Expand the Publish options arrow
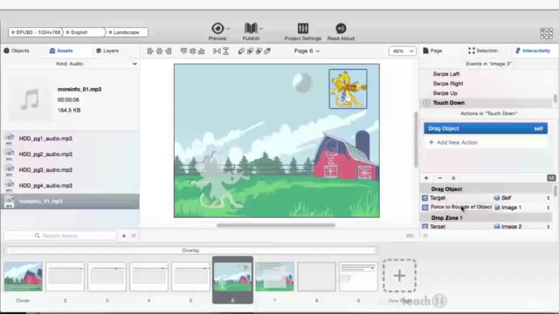 (261, 29)
